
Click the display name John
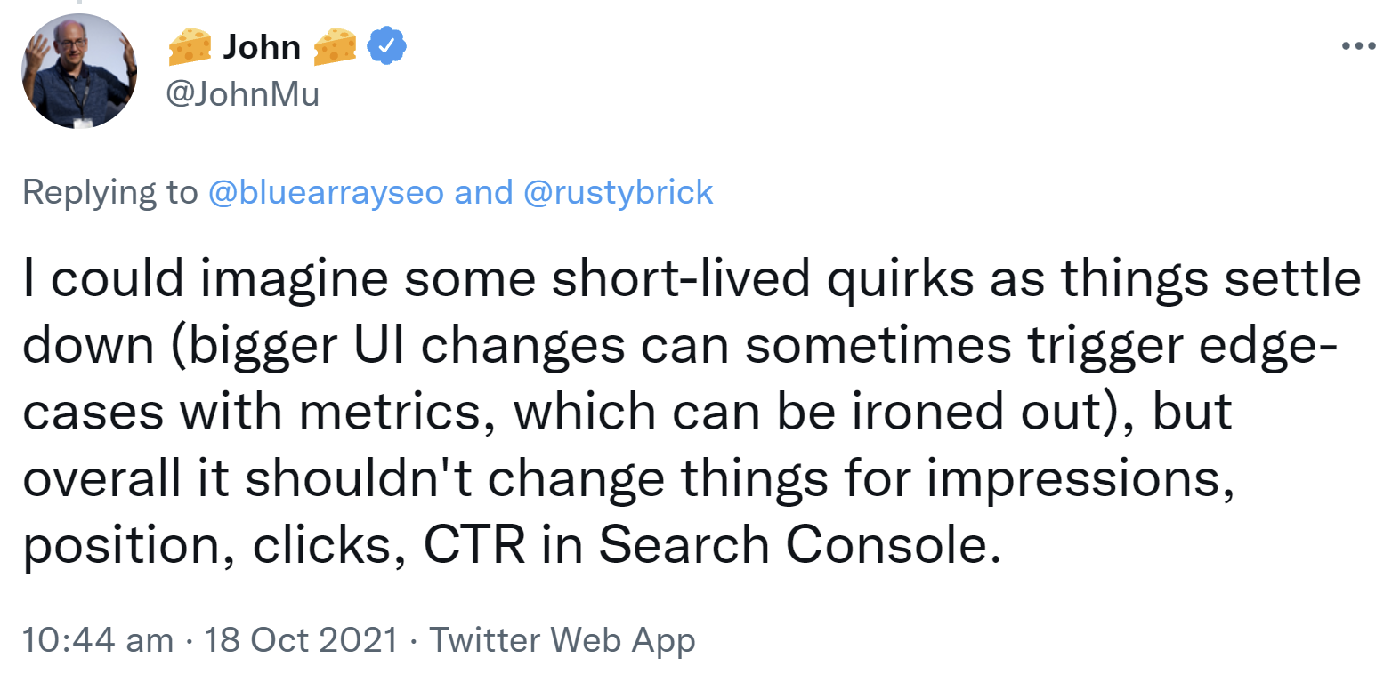pos(263,46)
